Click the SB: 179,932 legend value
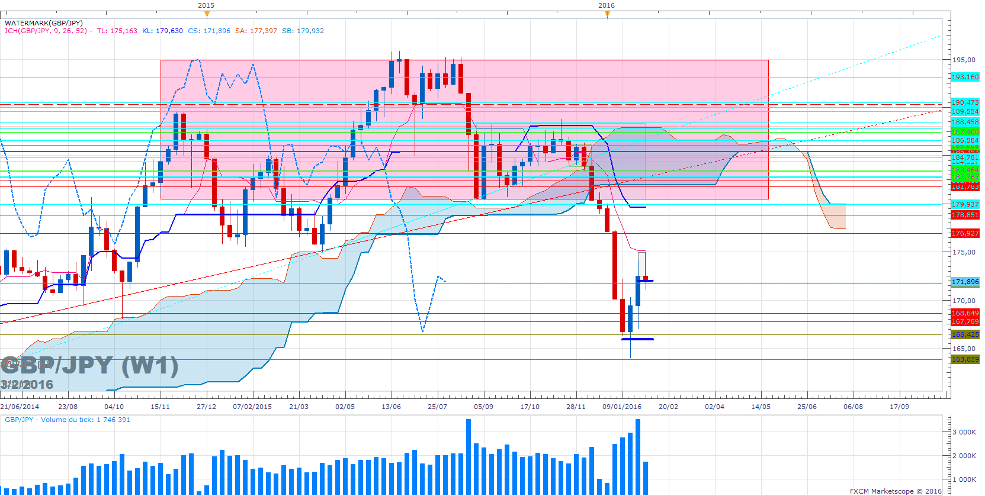Viewport: 985px width, 496px height. pyautogui.click(x=303, y=31)
